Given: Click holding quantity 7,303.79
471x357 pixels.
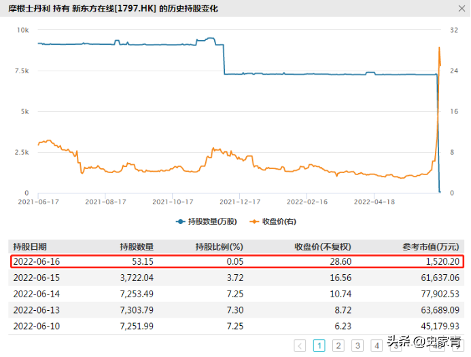Looking at the screenshot, I should [x=137, y=310].
